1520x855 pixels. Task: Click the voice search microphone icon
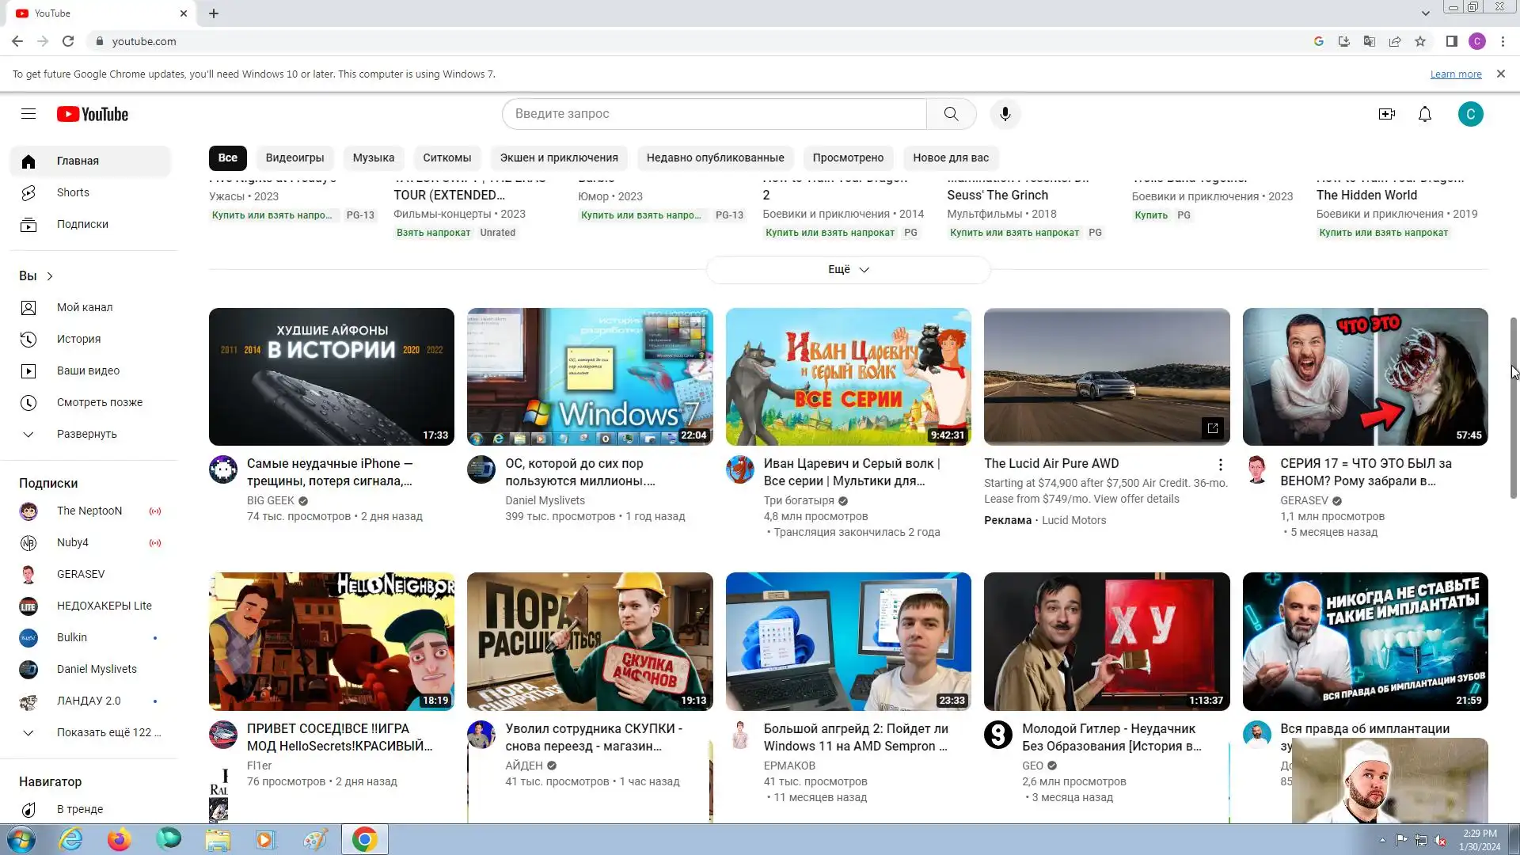tap(1005, 114)
